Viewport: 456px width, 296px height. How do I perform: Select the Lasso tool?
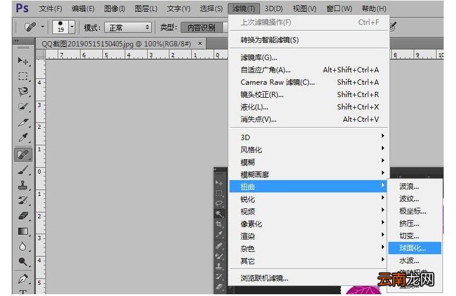pos(23,92)
